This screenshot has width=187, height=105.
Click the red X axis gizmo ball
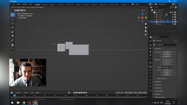[142, 17]
